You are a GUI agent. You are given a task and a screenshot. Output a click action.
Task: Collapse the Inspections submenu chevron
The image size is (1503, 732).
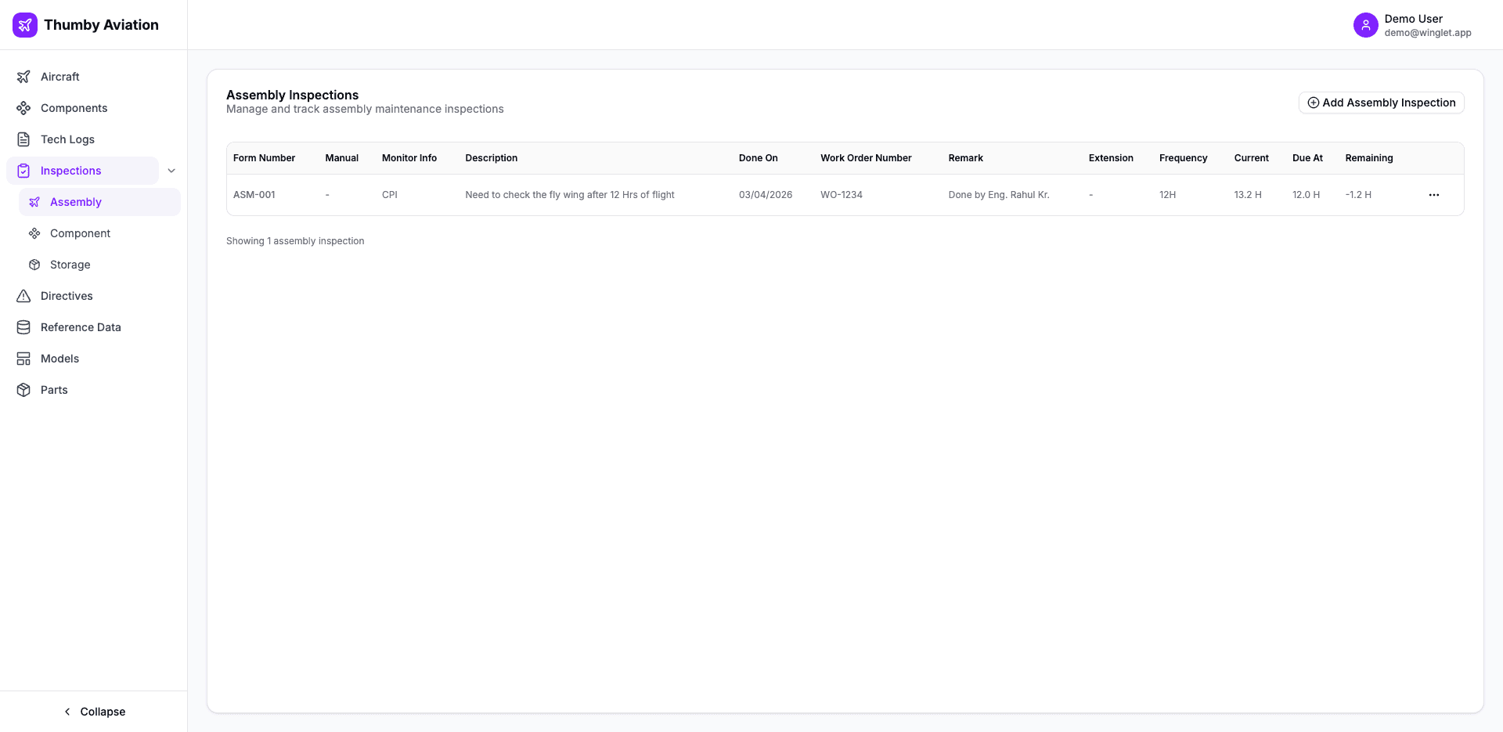point(171,171)
